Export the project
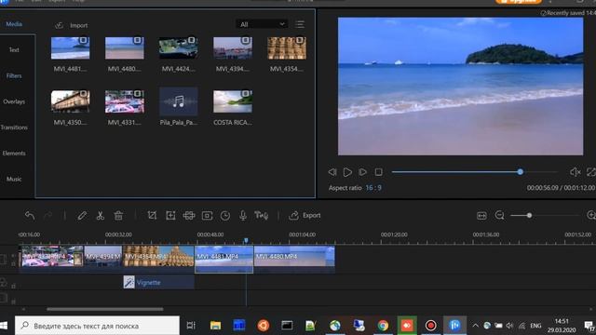Screen dimensions: 596x335 (305, 215)
